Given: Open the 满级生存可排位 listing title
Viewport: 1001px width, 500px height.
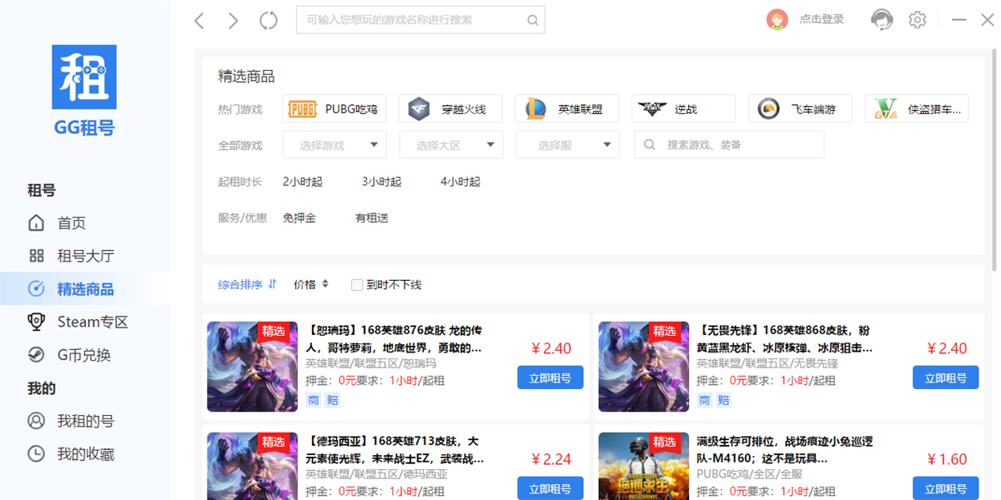Looking at the screenshot, I should pyautogui.click(x=785, y=450).
